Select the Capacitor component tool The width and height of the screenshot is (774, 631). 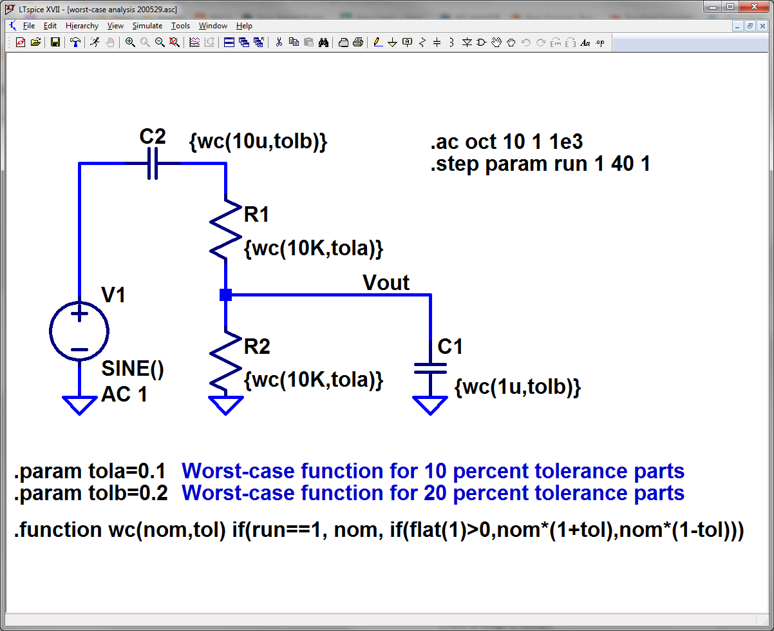[x=438, y=43]
